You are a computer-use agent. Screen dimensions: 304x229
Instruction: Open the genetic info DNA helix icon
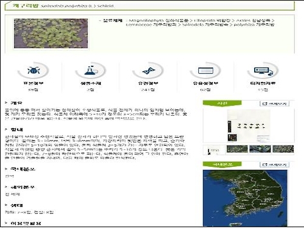[x=148, y=71]
